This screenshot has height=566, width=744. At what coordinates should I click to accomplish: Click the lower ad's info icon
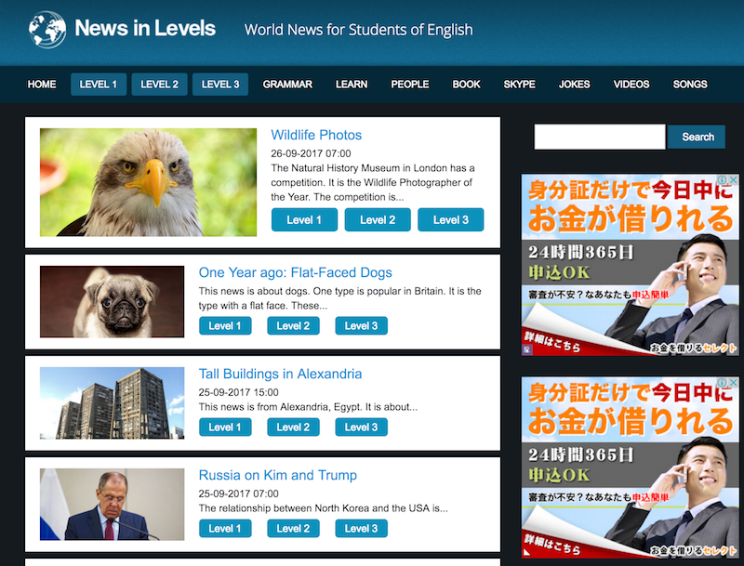(723, 382)
